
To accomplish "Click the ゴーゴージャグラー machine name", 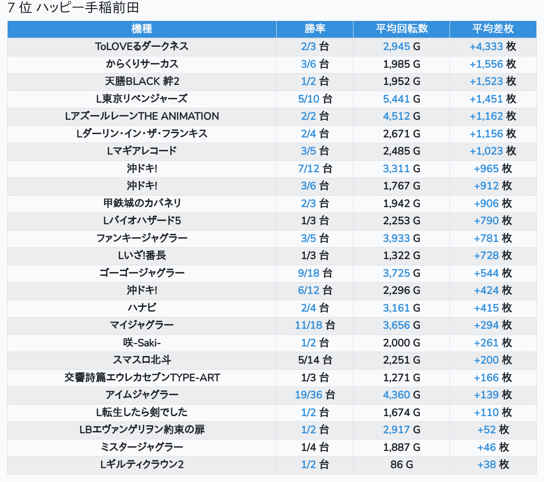I will 142,273.
